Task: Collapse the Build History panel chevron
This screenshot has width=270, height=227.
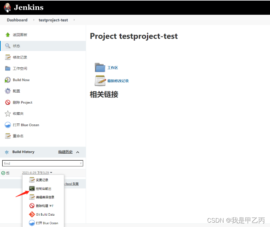Action: [x=78, y=152]
